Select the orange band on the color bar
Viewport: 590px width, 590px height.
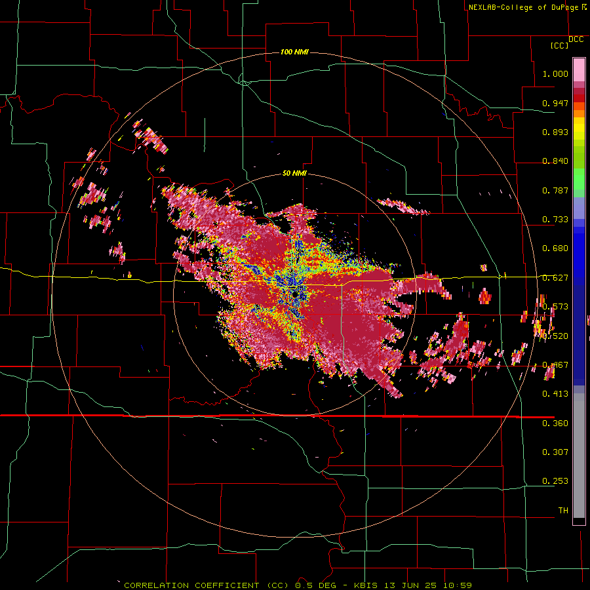579,113
